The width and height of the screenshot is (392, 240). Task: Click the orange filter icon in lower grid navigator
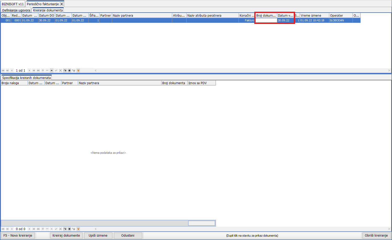78,229
